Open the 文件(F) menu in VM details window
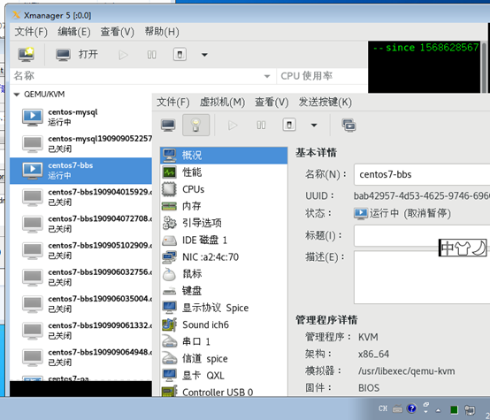This screenshot has height=420, width=490. coord(172,102)
